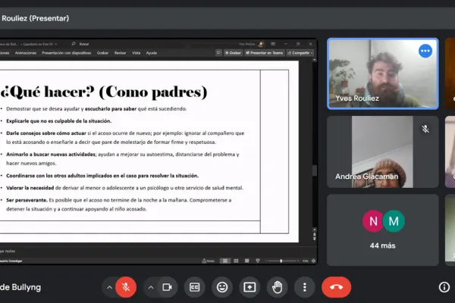Select Yves Rouliez video tile

click(x=382, y=73)
